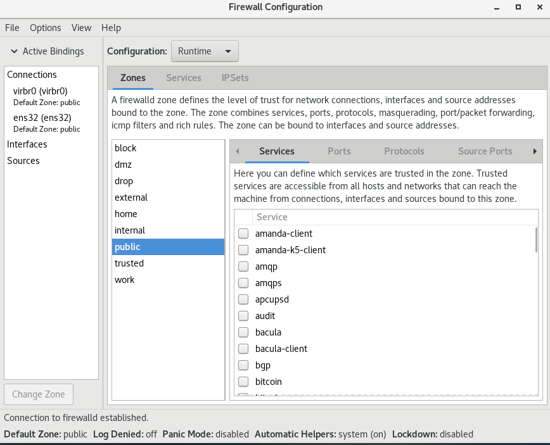Enable the bitcoin service checkbox
This screenshot has width=550, height=445.
click(243, 382)
